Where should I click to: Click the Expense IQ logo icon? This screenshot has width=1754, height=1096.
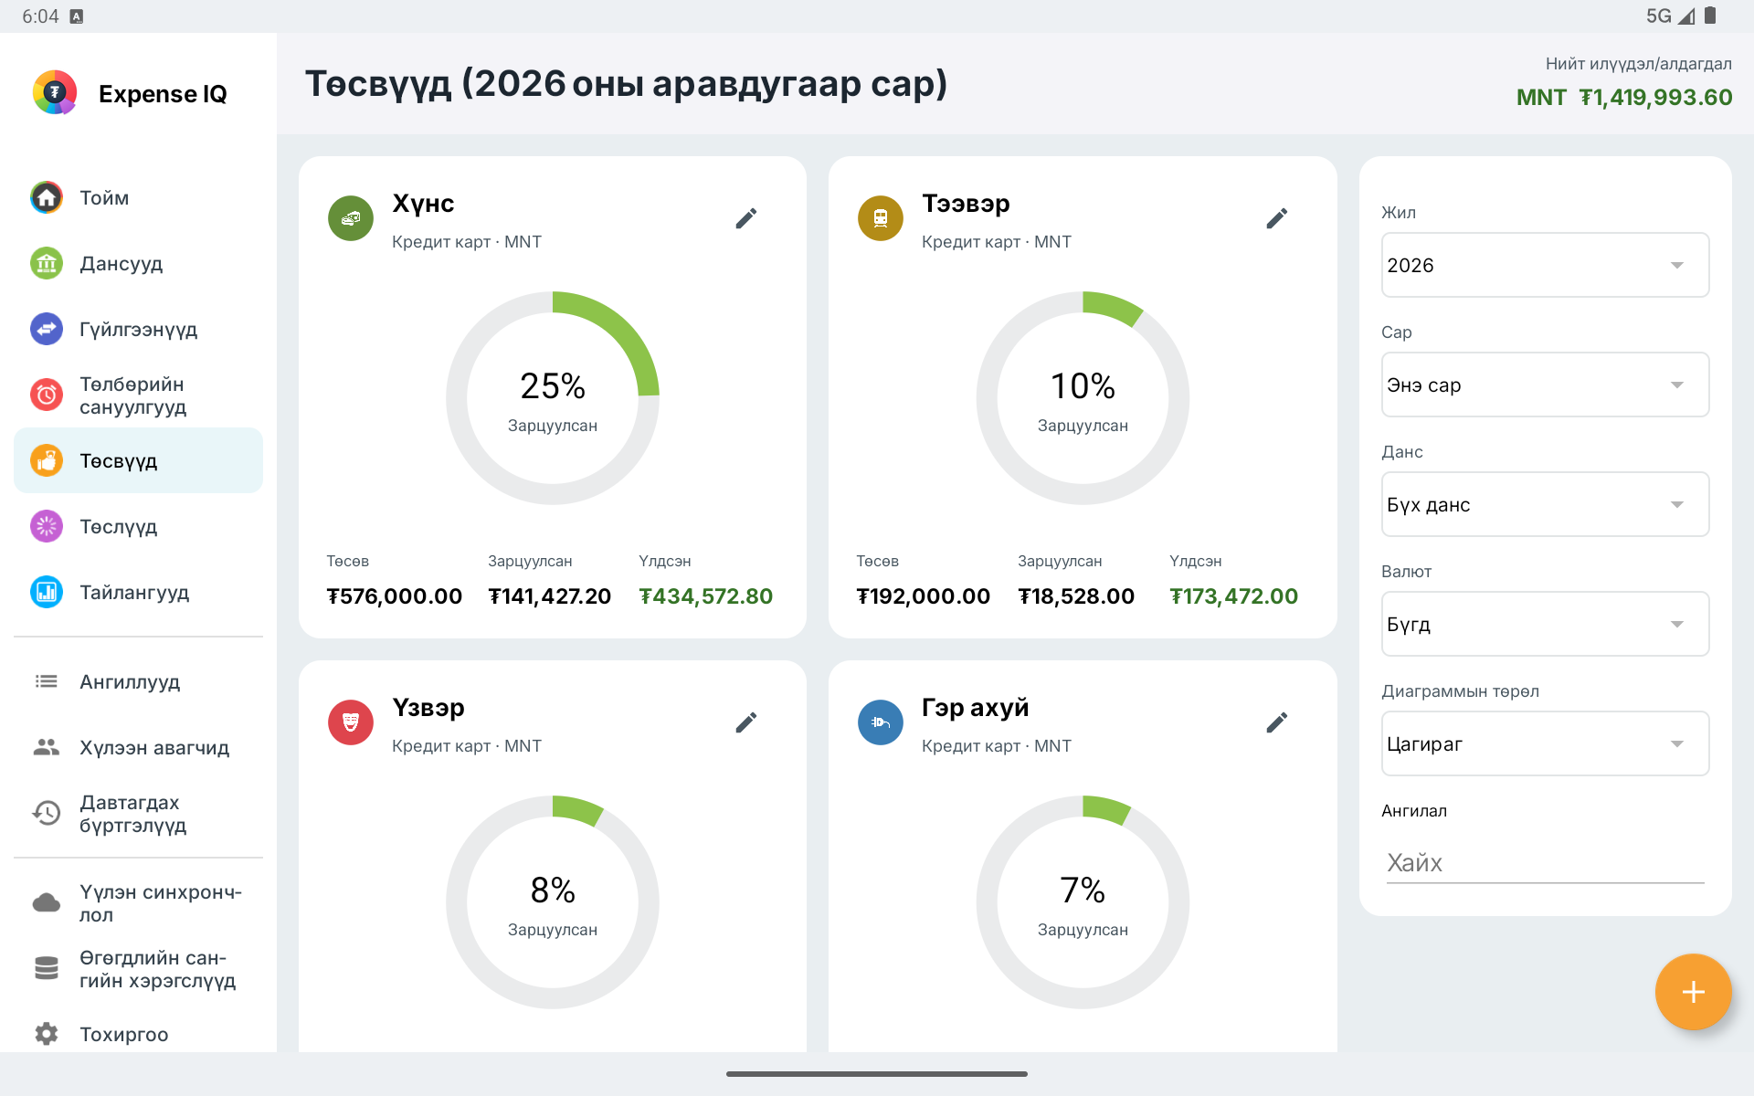tap(55, 92)
